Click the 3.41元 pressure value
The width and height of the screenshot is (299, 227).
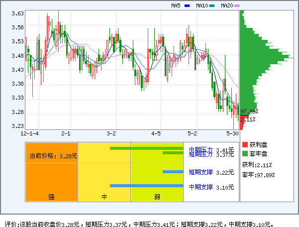[x=225, y=149]
